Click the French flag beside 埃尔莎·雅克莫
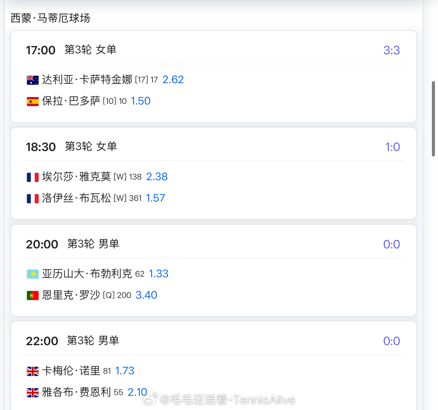 click(x=33, y=177)
